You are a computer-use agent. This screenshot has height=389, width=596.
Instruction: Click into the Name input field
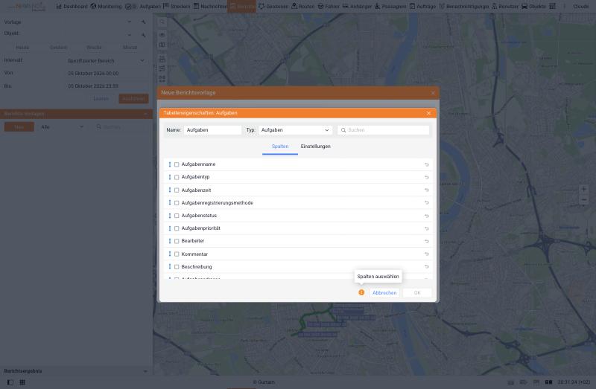tap(212, 130)
